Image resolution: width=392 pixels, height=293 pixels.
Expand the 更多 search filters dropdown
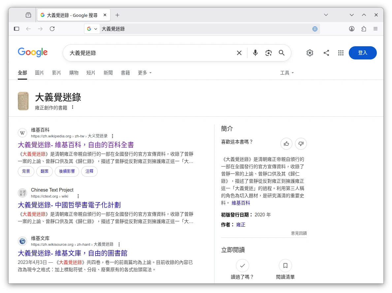coord(145,73)
